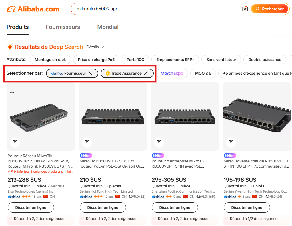Enable the Prise en charge PoE attribute

pyautogui.click(x=96, y=60)
